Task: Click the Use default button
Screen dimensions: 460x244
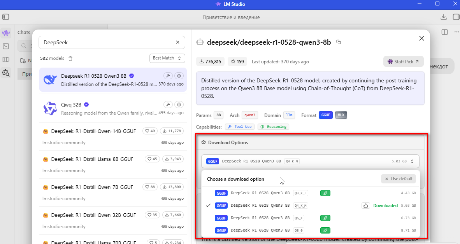Action: pyautogui.click(x=399, y=179)
